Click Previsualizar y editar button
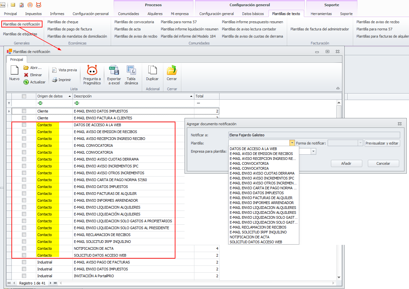Screen dimensions: 409x289 [382, 143]
